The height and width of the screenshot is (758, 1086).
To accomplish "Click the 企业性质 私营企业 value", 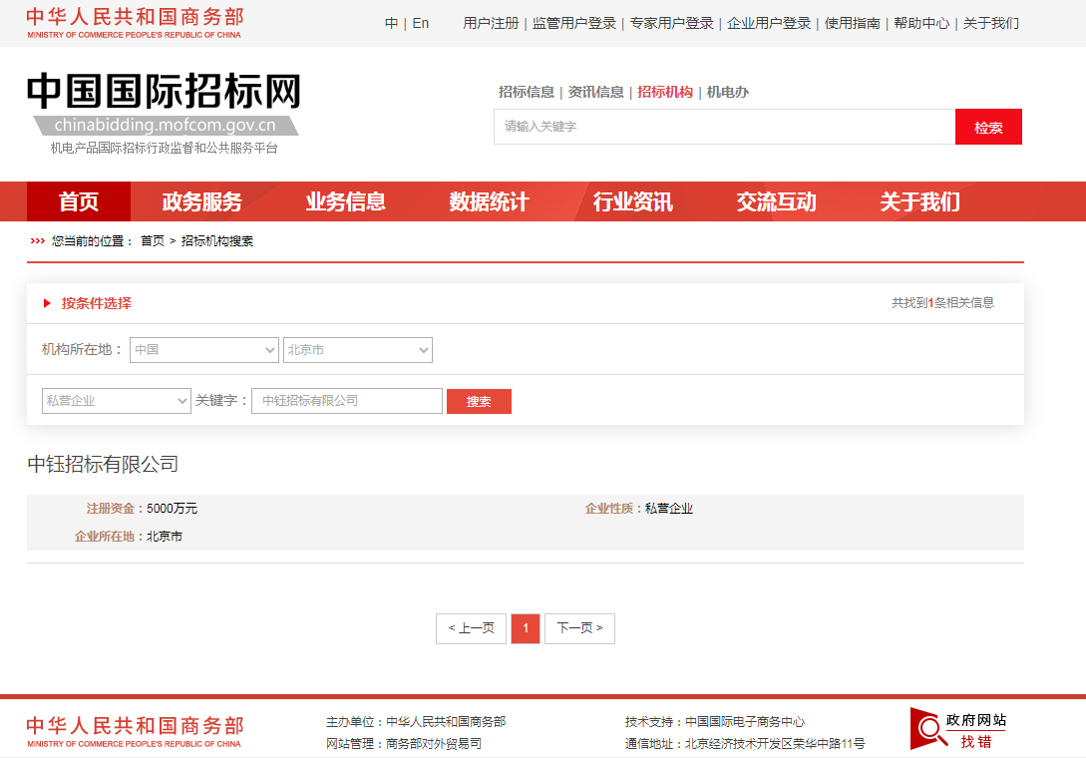I will point(669,509).
